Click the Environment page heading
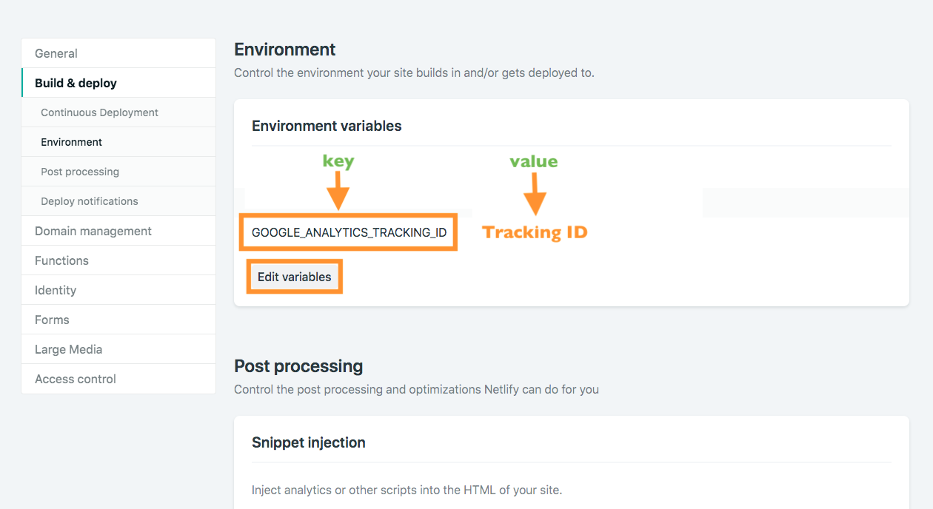933x509 pixels. tap(285, 50)
